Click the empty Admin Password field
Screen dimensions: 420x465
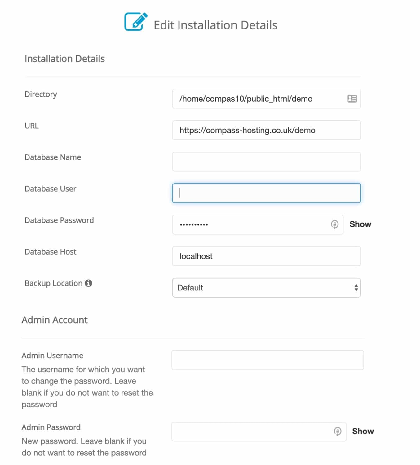pos(248,431)
